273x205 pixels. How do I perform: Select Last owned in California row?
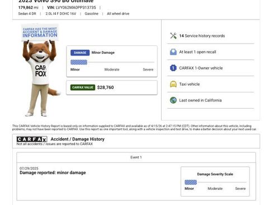tap(211, 100)
